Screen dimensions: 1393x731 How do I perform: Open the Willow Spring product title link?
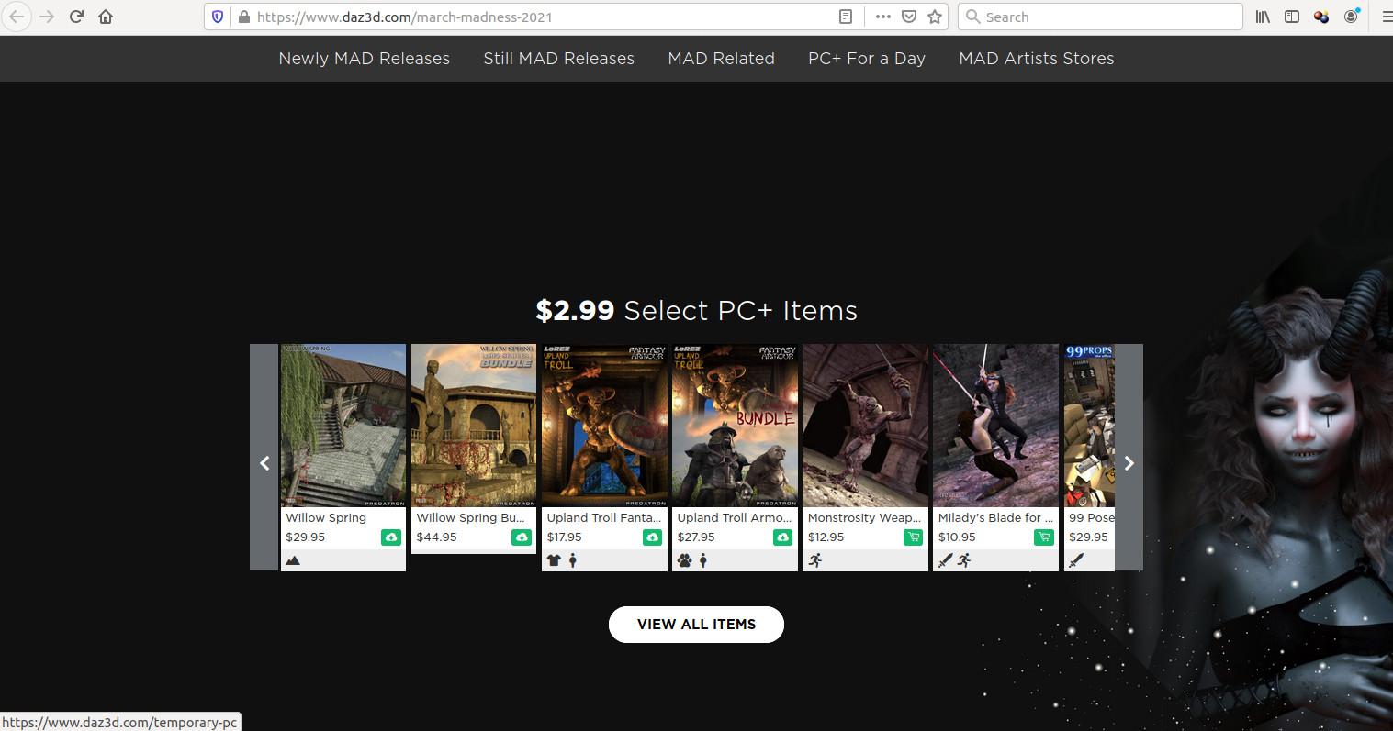[x=326, y=517]
